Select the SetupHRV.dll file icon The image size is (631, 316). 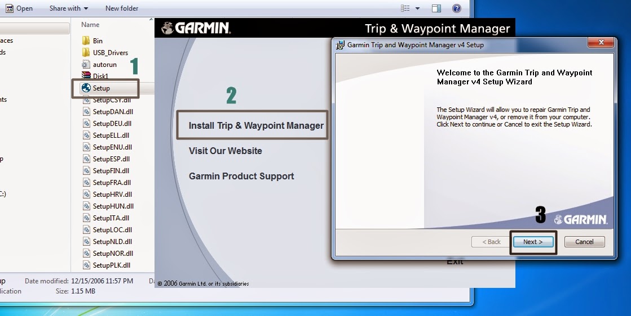[x=86, y=194]
